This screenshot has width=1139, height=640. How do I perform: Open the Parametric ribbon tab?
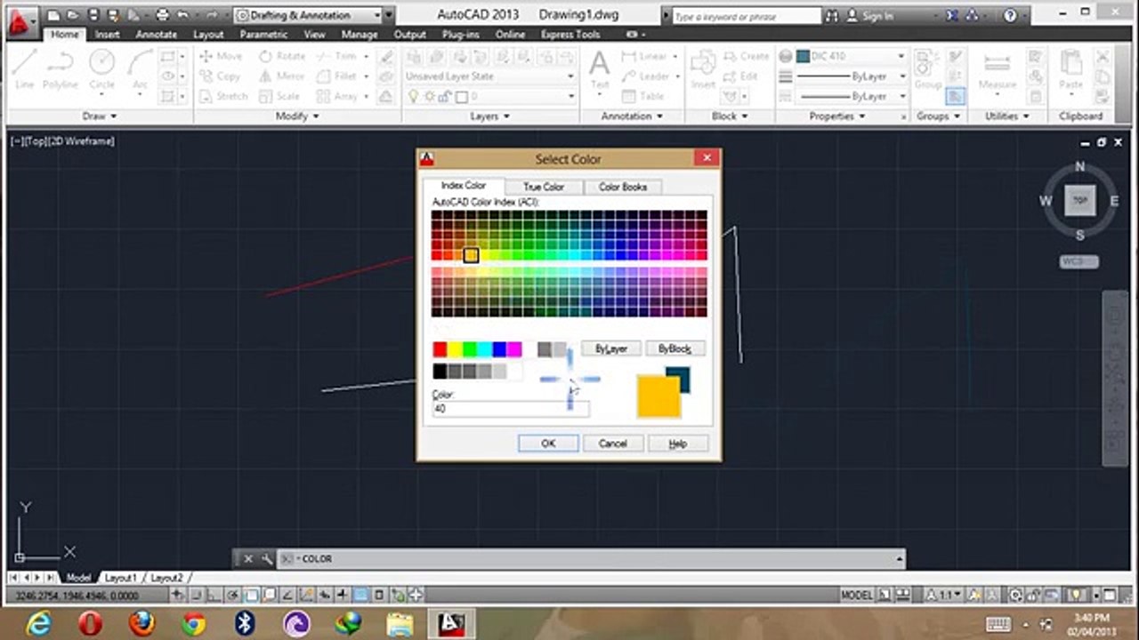pyautogui.click(x=263, y=35)
